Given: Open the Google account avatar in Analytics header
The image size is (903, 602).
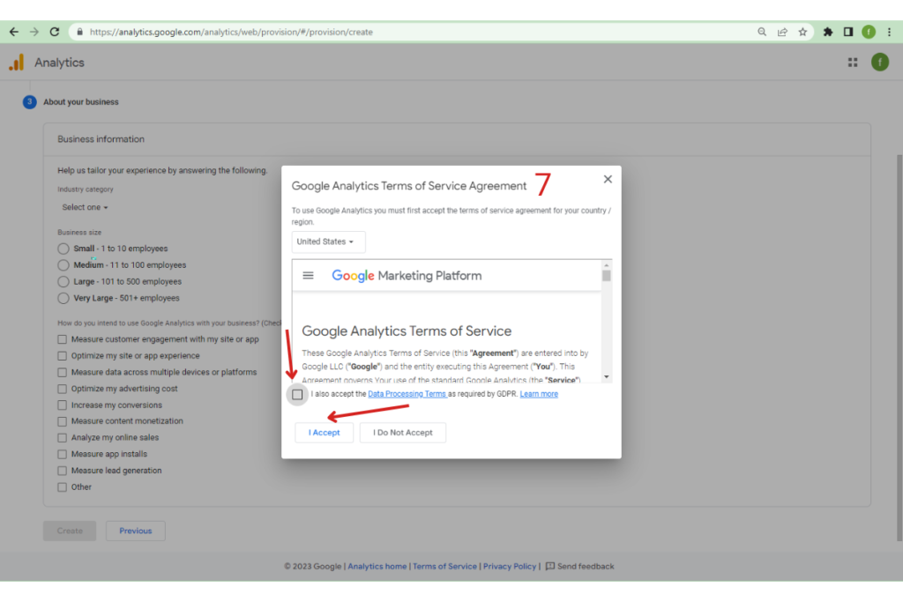Looking at the screenshot, I should [x=880, y=63].
